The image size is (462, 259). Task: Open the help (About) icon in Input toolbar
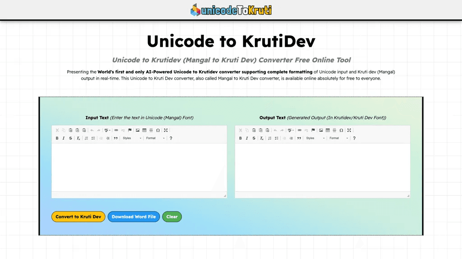coord(171,138)
